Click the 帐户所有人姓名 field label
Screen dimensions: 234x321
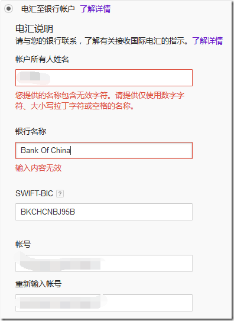[42, 59]
